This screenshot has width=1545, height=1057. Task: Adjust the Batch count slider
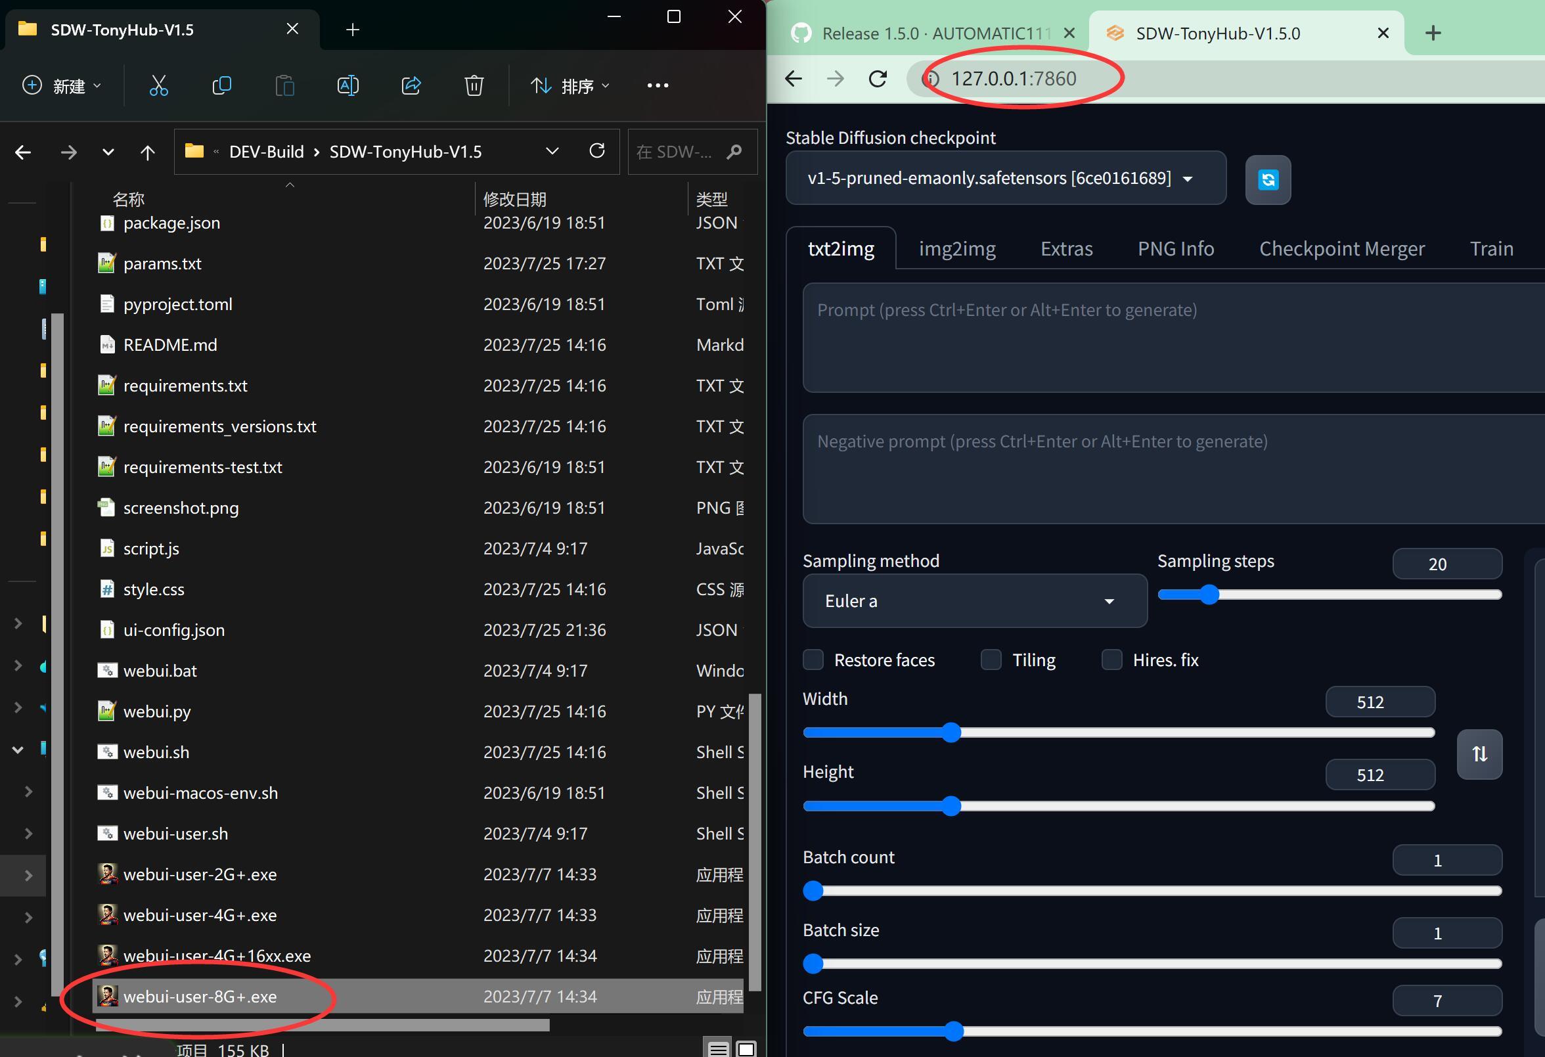point(1152,890)
